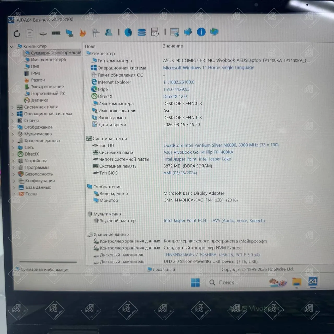
Task: Open the Report document icon in the toolbar
Action: click(x=30, y=33)
